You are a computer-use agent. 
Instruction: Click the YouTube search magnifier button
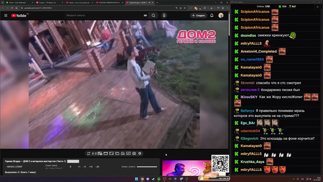(153, 15)
